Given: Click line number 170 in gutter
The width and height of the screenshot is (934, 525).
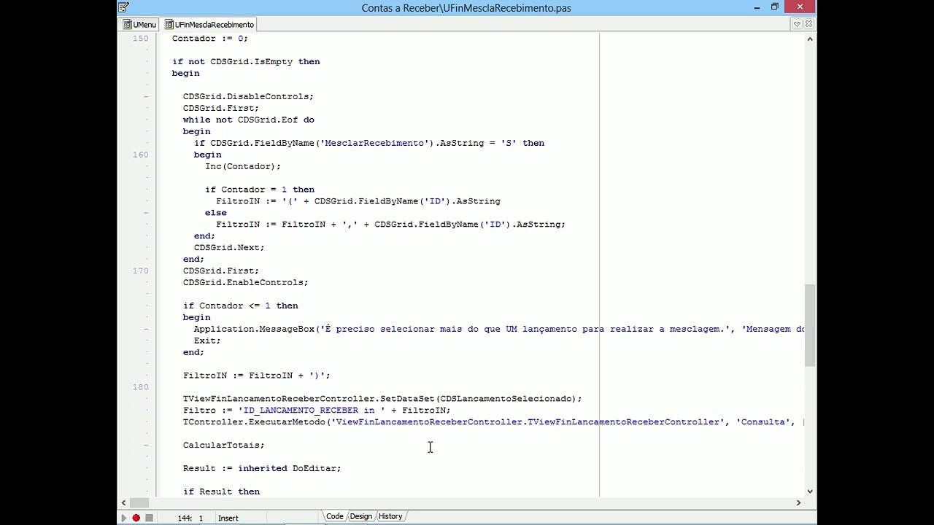Looking at the screenshot, I should (x=140, y=271).
